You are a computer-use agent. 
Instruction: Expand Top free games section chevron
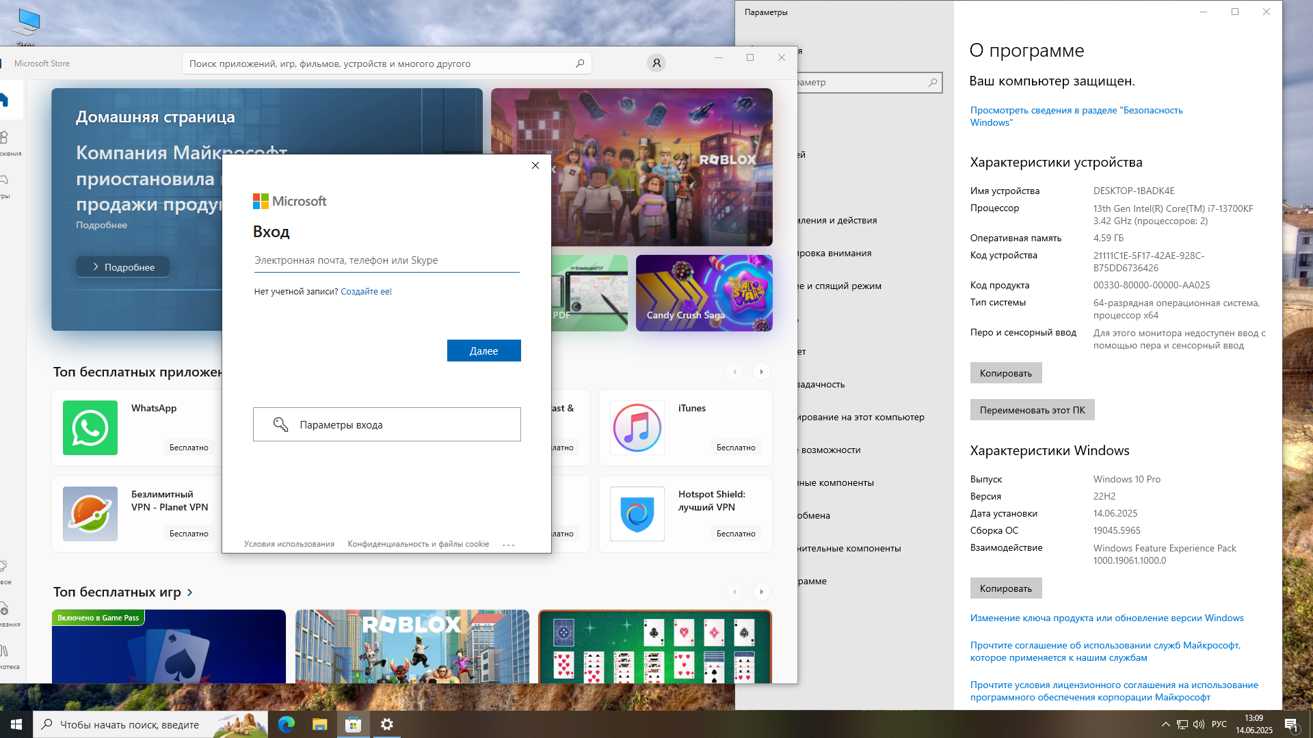tap(190, 592)
